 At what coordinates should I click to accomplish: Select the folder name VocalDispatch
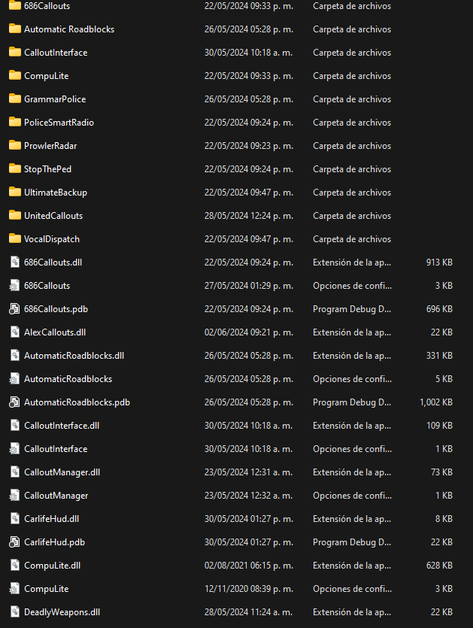click(x=52, y=238)
